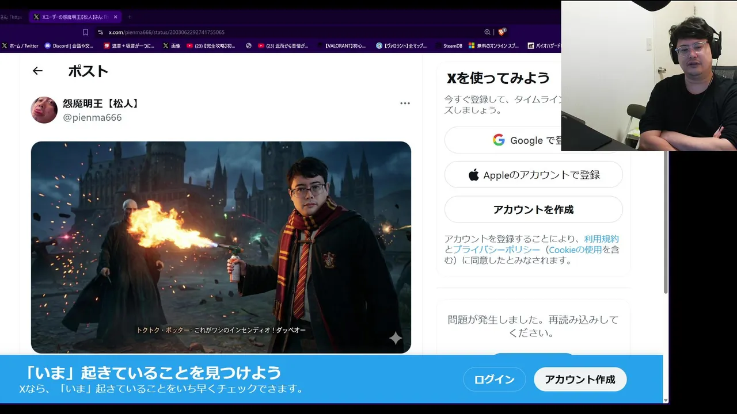Open the site settings icon beside x.com URL
This screenshot has height=414, width=737.
point(100,32)
